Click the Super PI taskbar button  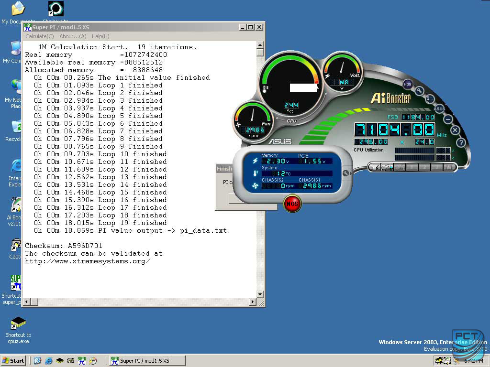coord(148,361)
